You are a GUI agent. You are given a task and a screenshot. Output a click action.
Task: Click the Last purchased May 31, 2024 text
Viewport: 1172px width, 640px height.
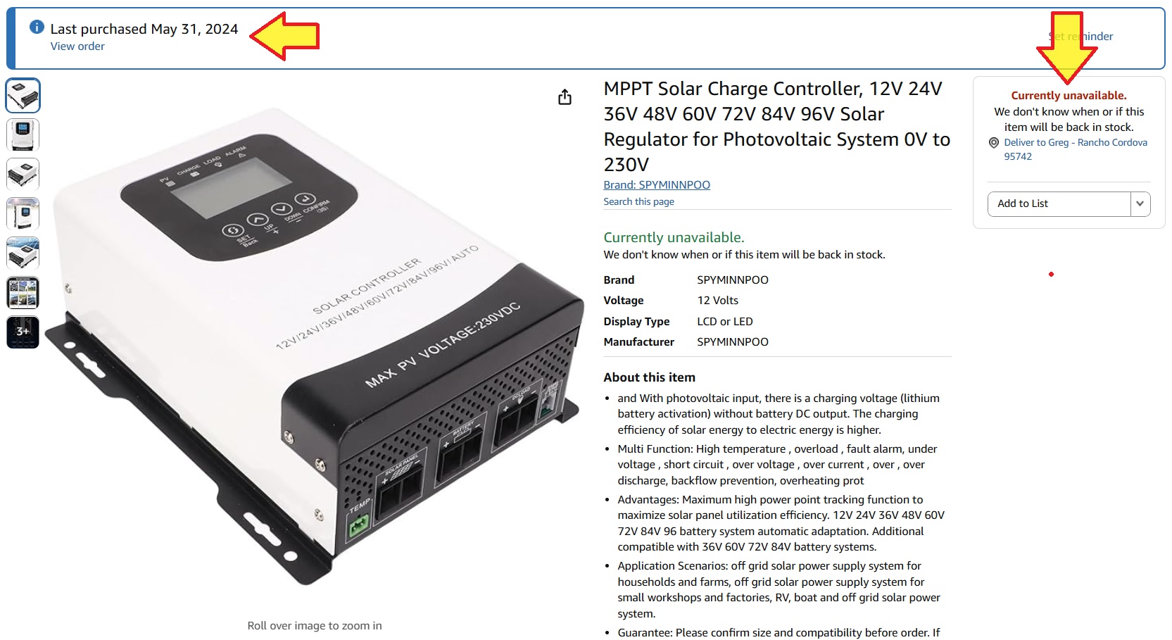(144, 29)
